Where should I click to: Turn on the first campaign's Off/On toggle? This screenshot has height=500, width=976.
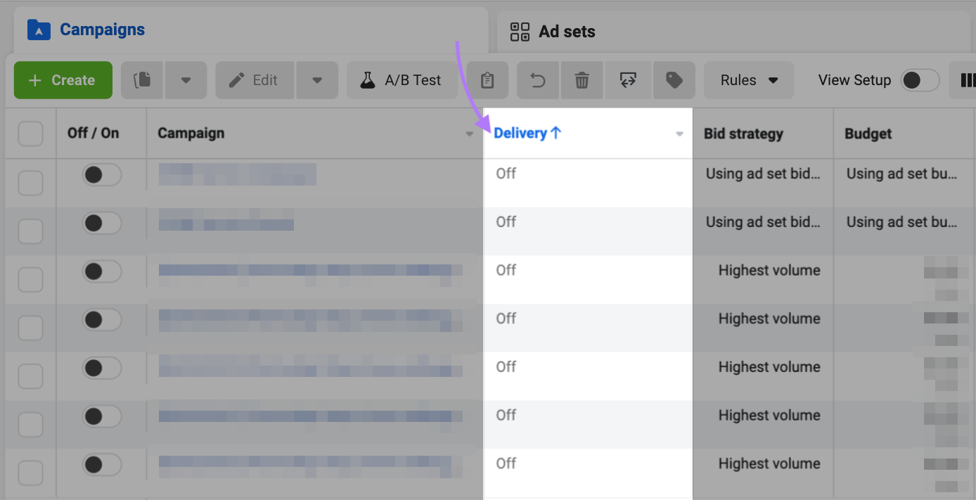tap(101, 174)
